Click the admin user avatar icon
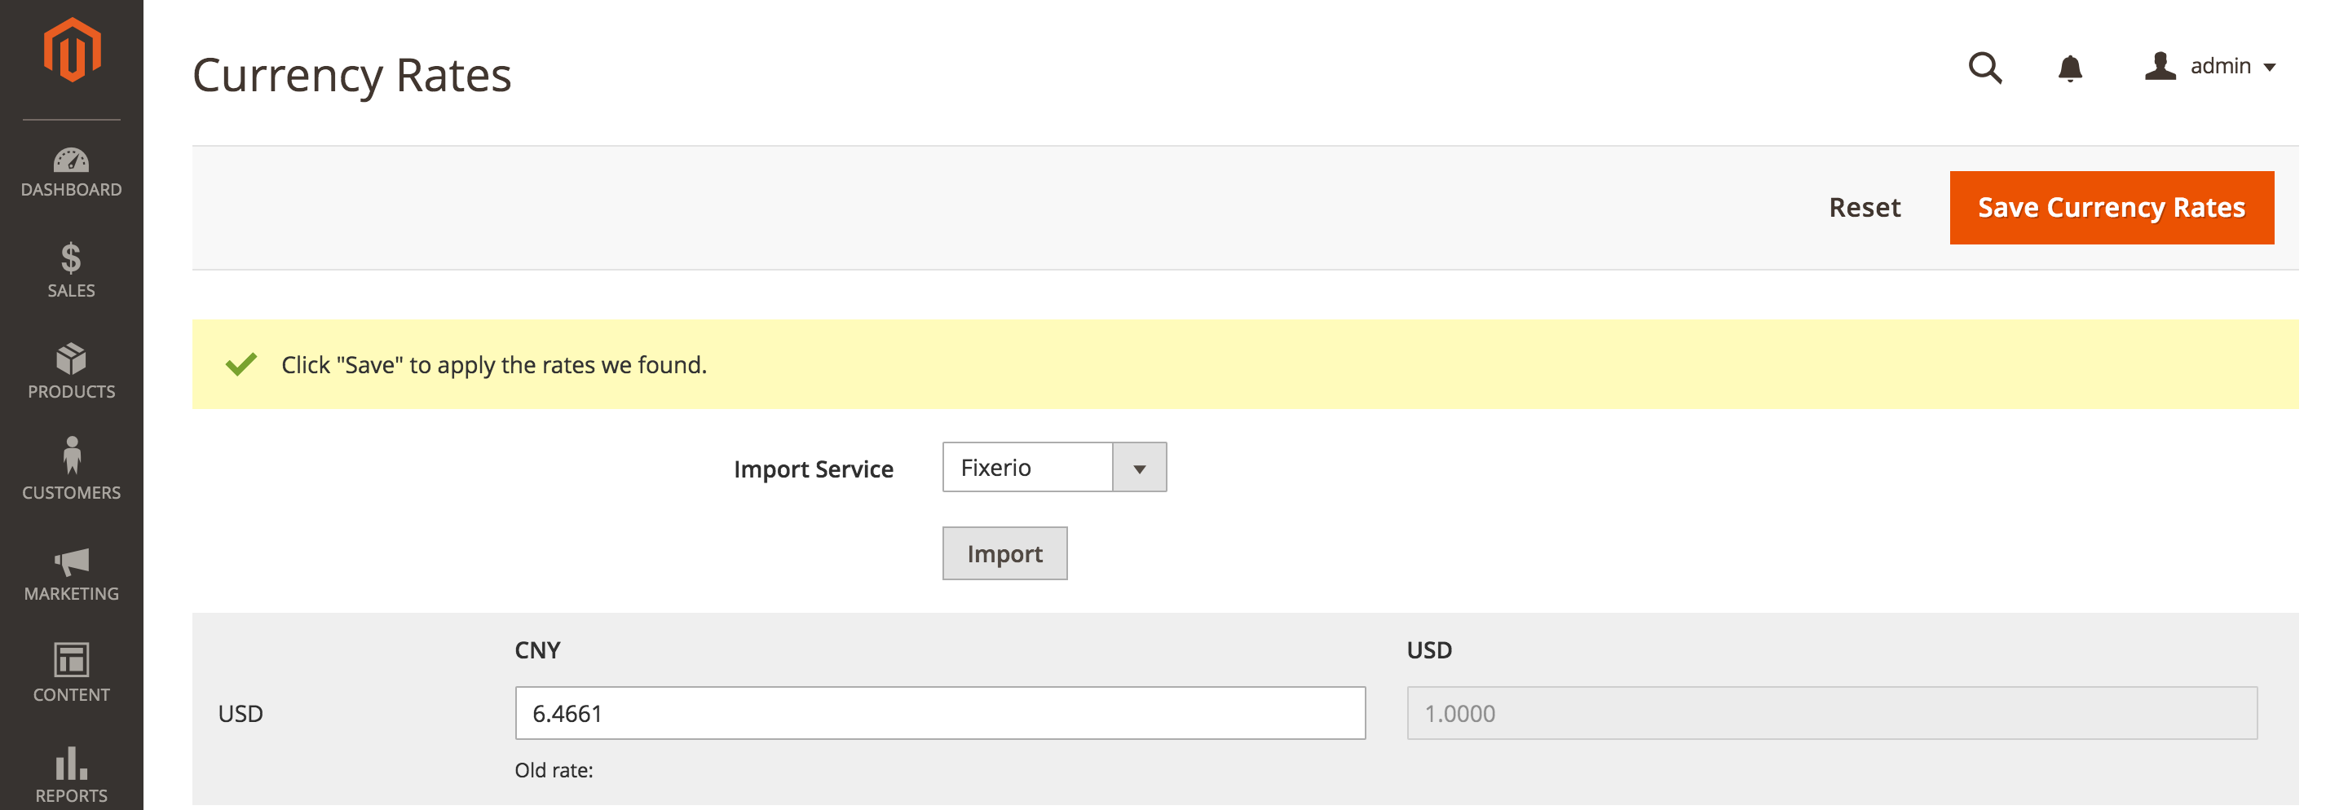This screenshot has height=810, width=2348. [2160, 67]
